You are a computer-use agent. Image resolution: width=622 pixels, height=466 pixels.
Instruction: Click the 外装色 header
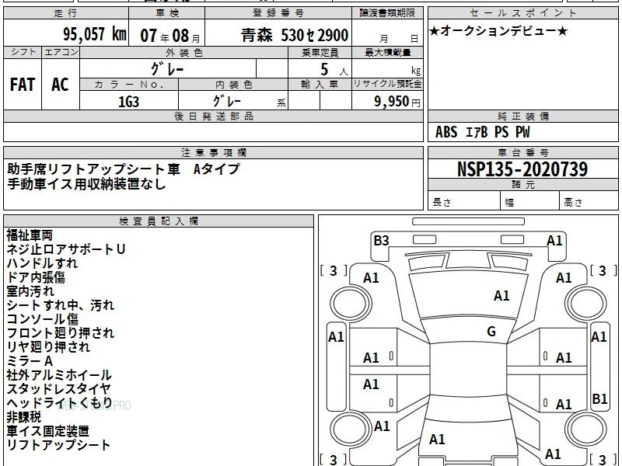point(184,52)
